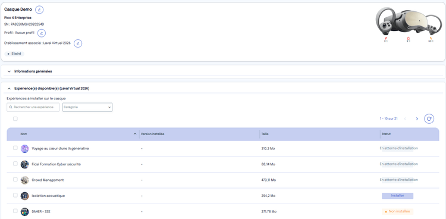Click the Éteint status badge
This screenshot has height=219, width=446.
[14, 54]
